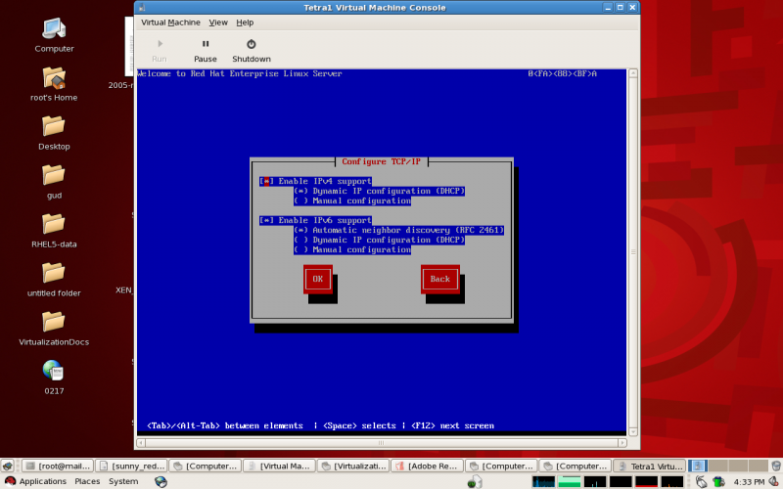Image resolution: width=783 pixels, height=489 pixels.
Task: Click the window menu icon in the Tetra1 title bar
Action: [x=142, y=8]
